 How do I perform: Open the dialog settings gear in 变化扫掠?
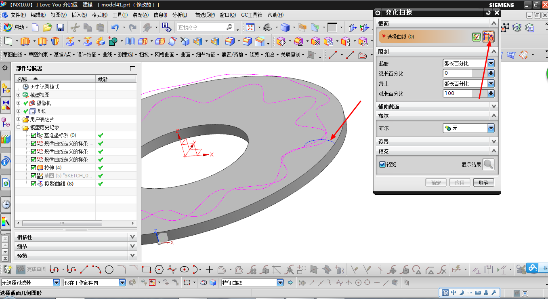click(x=378, y=13)
